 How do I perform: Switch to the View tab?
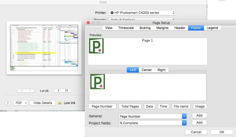[109, 28]
